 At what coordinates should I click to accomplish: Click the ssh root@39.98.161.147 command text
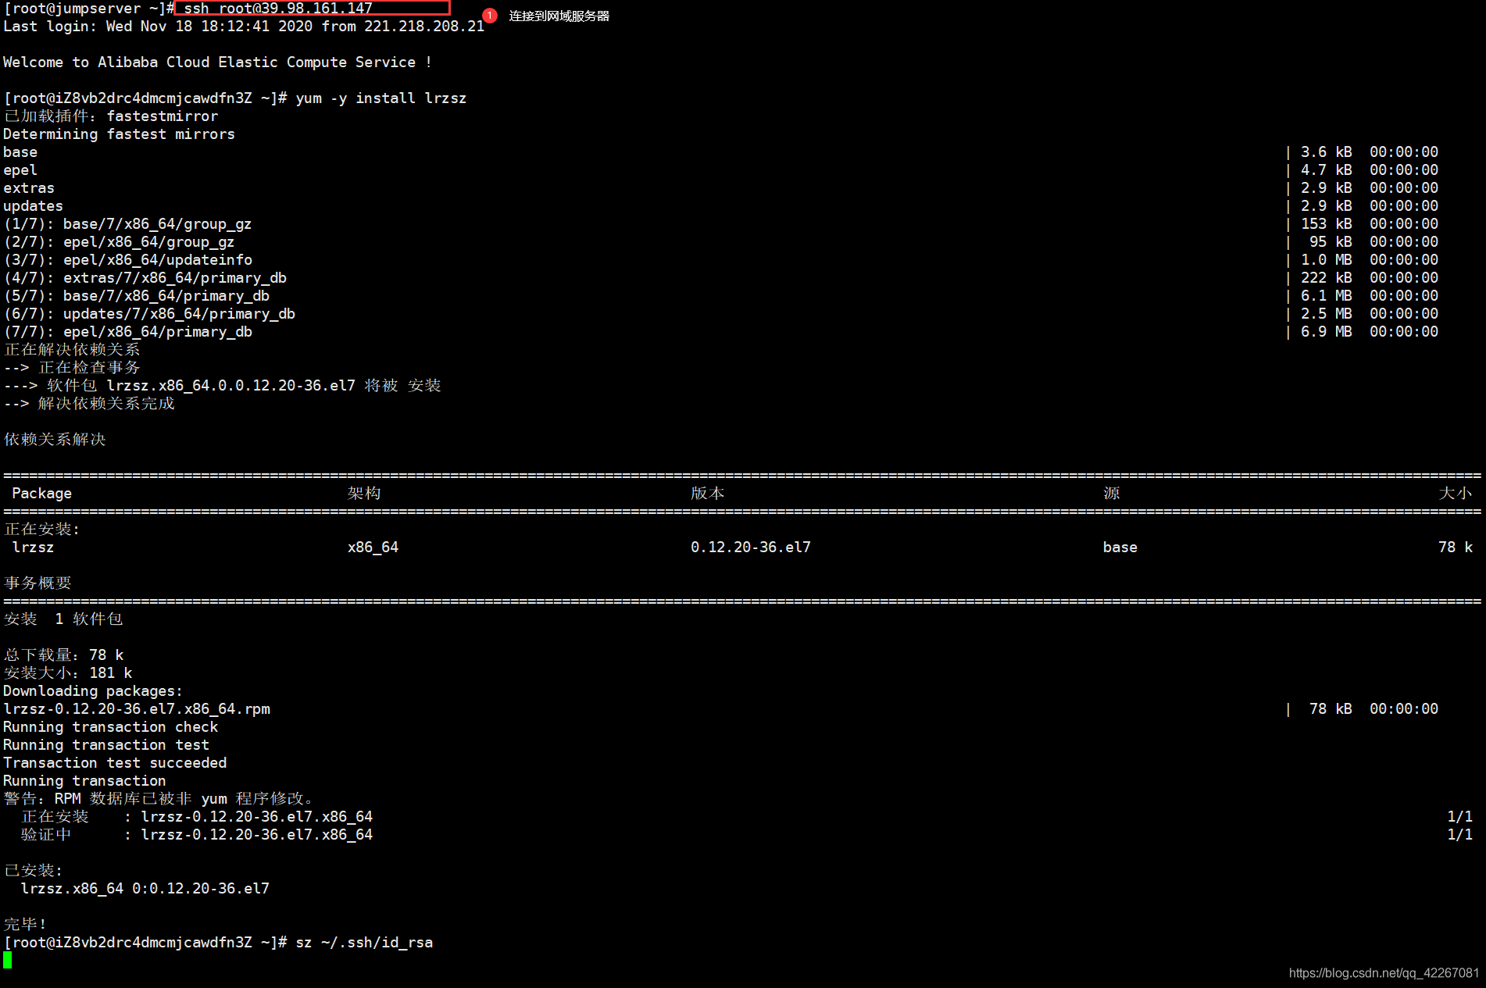tap(278, 8)
